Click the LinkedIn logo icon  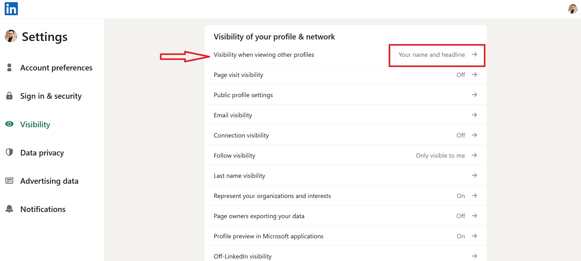[11, 9]
